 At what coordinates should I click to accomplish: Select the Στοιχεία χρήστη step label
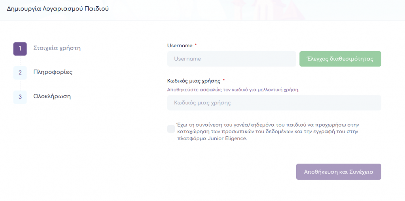57,48
